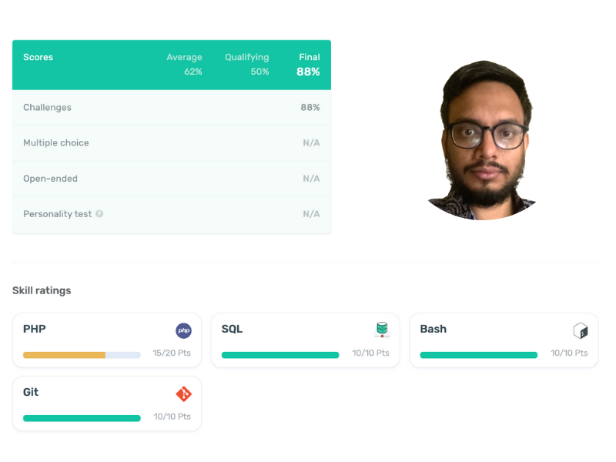Click the Final 88% score header
The width and height of the screenshot is (616, 462).
(x=309, y=65)
